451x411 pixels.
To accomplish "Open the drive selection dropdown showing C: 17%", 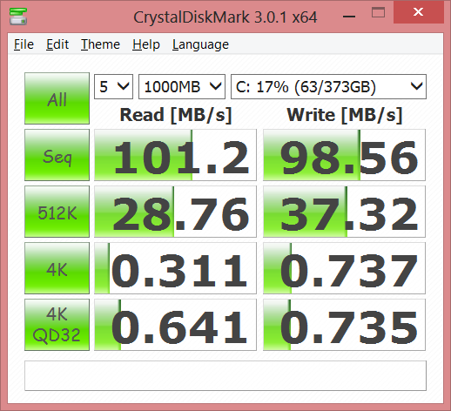I will 328,86.
